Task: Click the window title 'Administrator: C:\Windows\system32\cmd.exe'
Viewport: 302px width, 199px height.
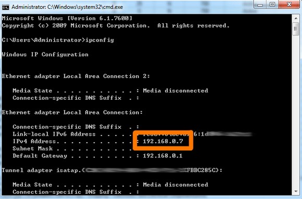Action: [x=67, y=7]
